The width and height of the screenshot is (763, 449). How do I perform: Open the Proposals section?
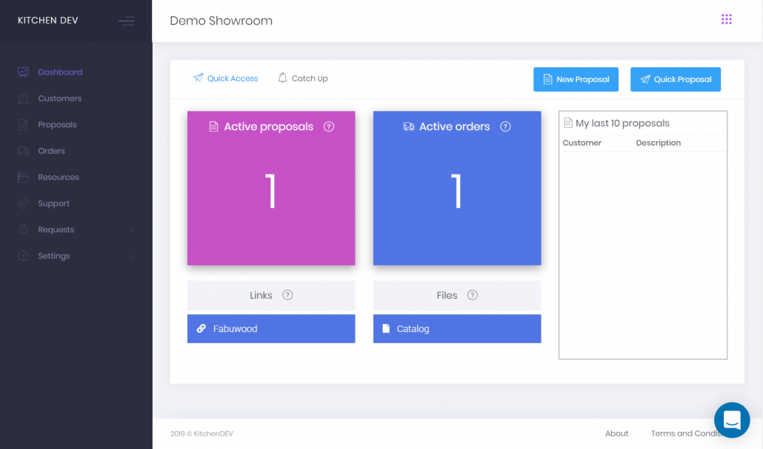tap(21, 124)
